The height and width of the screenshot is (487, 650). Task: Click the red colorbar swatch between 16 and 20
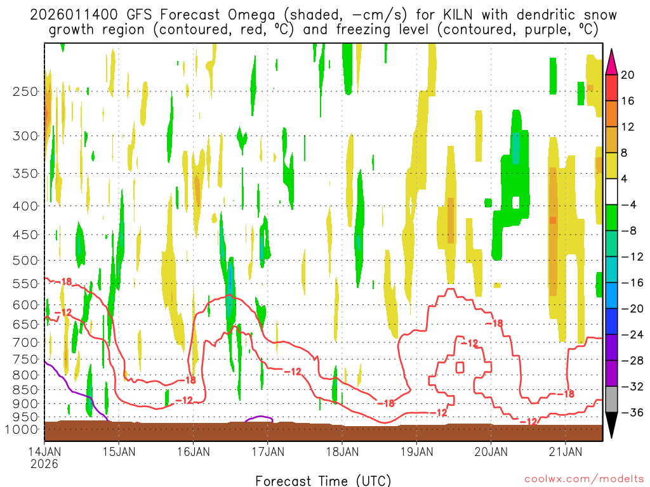[611, 88]
